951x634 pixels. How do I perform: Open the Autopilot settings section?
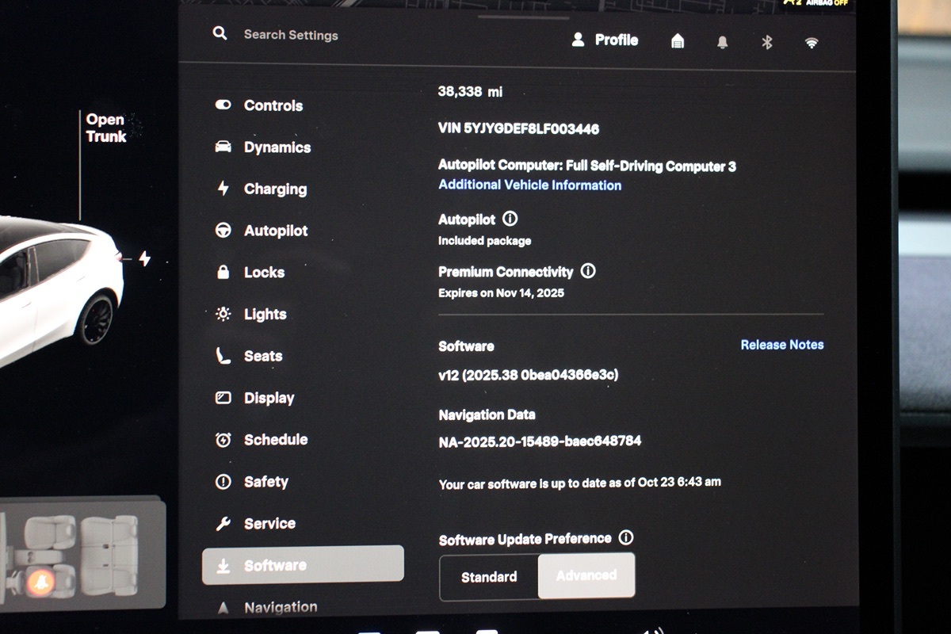click(275, 231)
